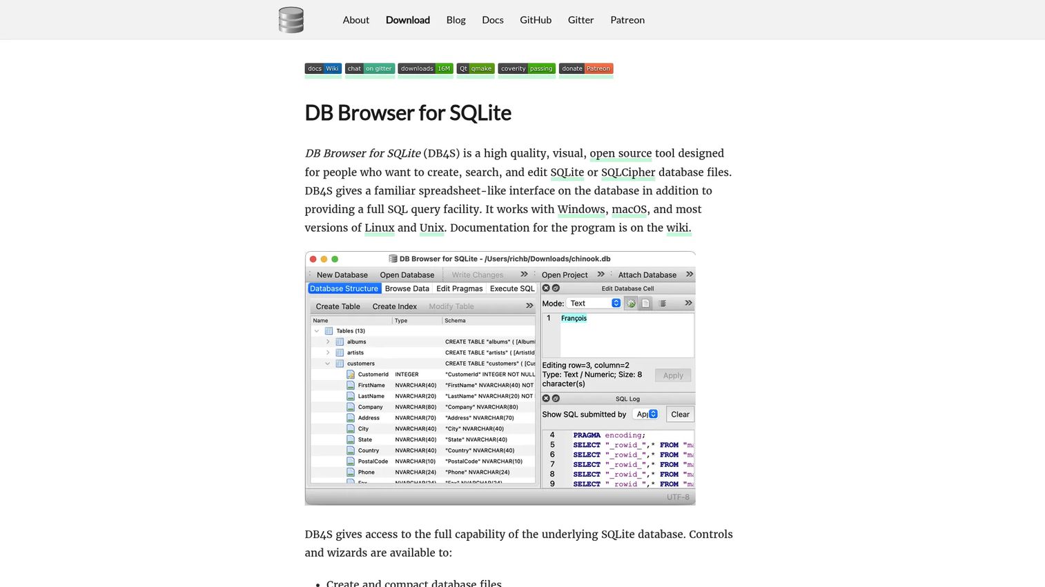This screenshot has height=587, width=1045.
Task: Click the overflow chevron after Attach Database
Action: coord(689,275)
